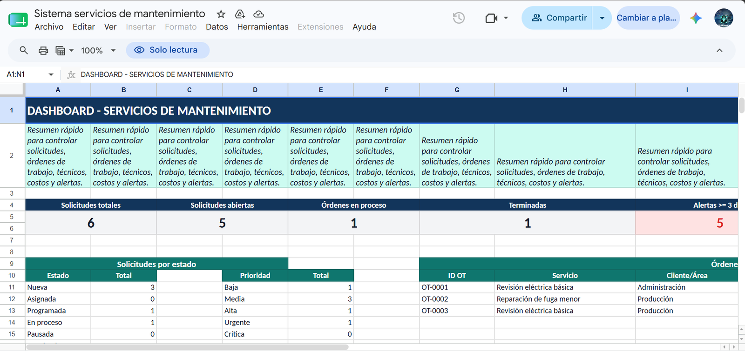Select row 1 header
Screen dimensions: 745x351
tap(12, 111)
